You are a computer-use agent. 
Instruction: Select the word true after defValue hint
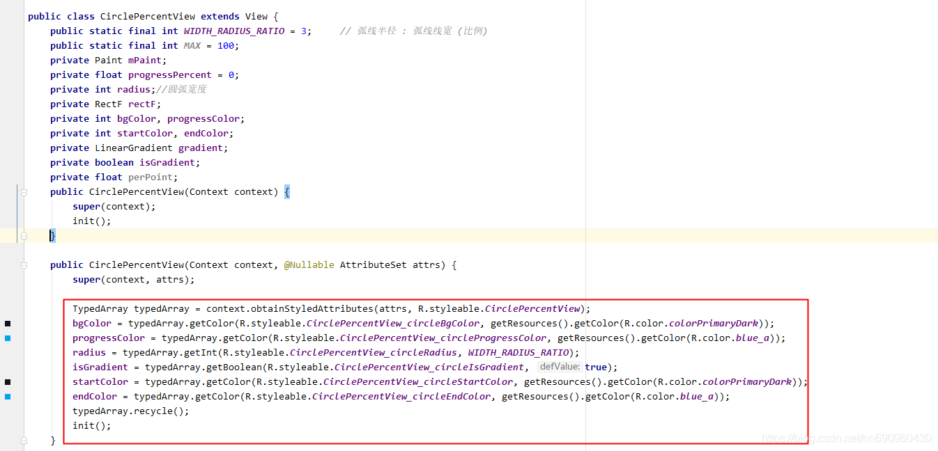[596, 367]
